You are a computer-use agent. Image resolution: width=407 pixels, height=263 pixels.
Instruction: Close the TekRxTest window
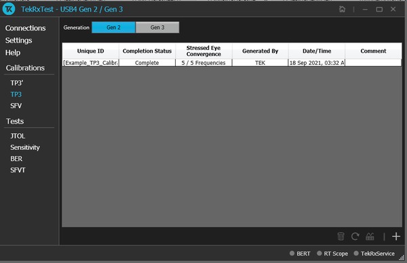pyautogui.click(x=393, y=9)
